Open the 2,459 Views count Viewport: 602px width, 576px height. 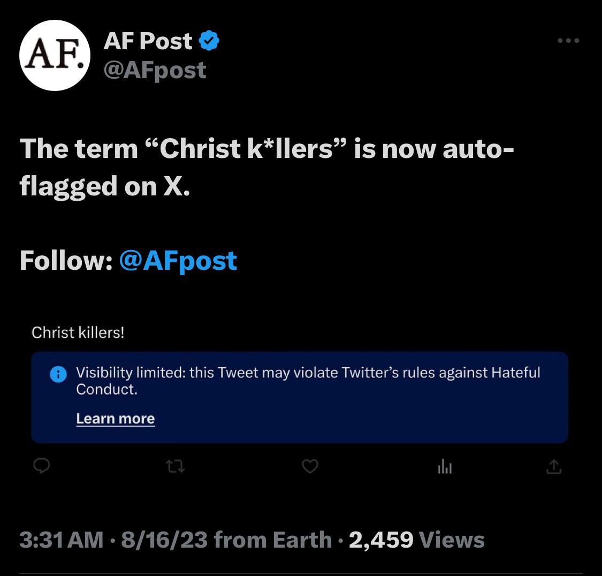pyautogui.click(x=417, y=540)
